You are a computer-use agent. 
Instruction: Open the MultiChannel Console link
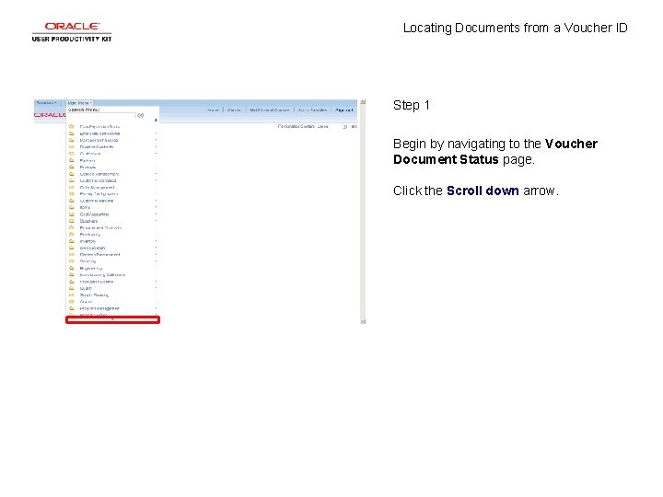pos(269,110)
